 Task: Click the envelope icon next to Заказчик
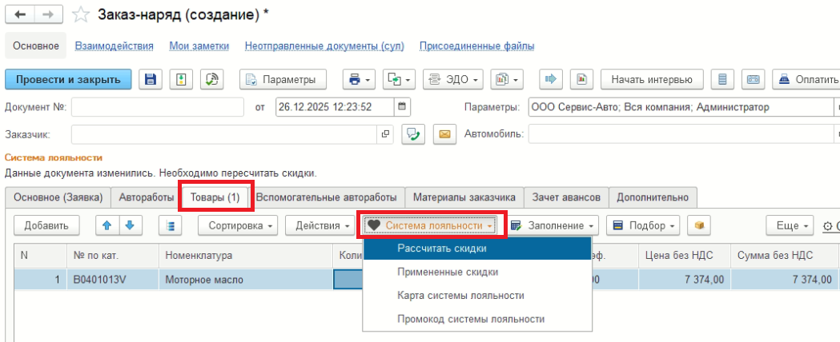tap(444, 134)
